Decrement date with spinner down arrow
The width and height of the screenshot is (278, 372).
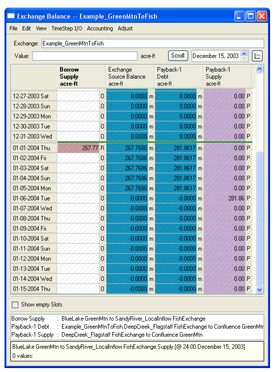pyautogui.click(x=244, y=58)
